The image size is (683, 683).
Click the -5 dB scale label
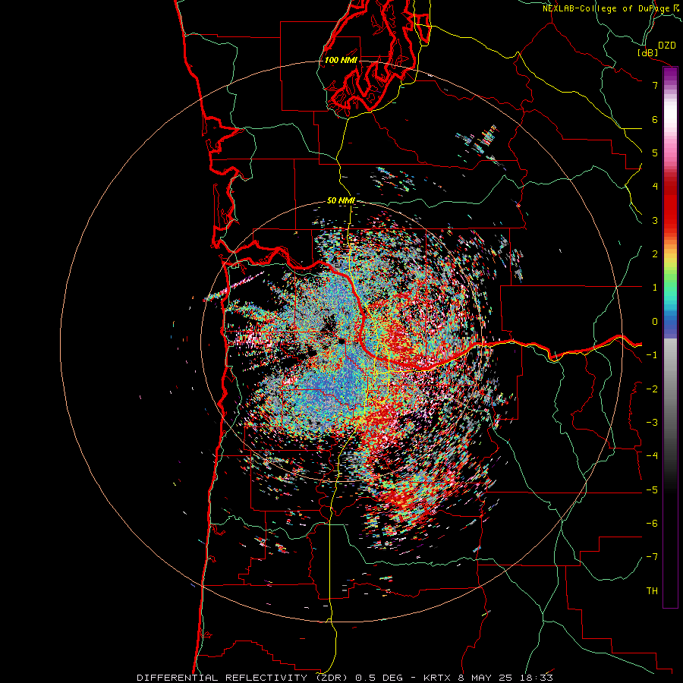tap(652, 490)
